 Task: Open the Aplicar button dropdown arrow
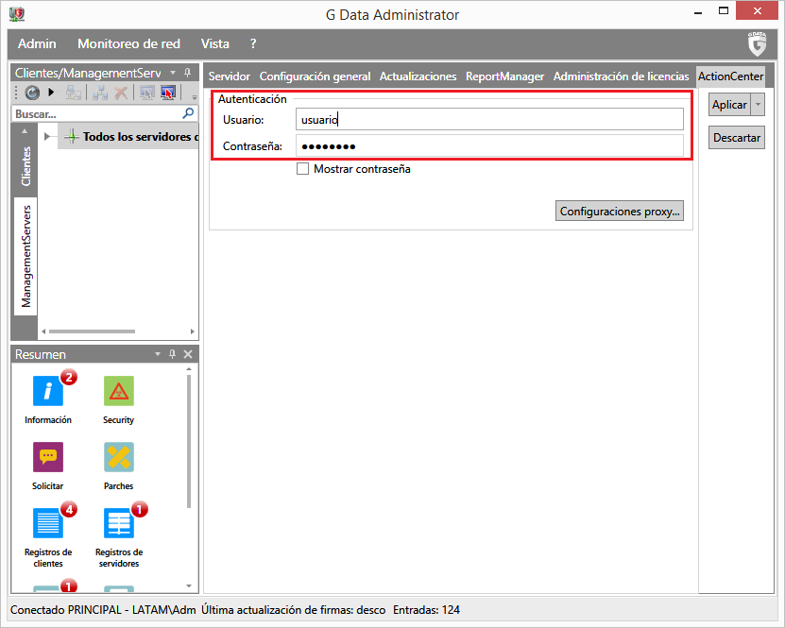pos(758,105)
